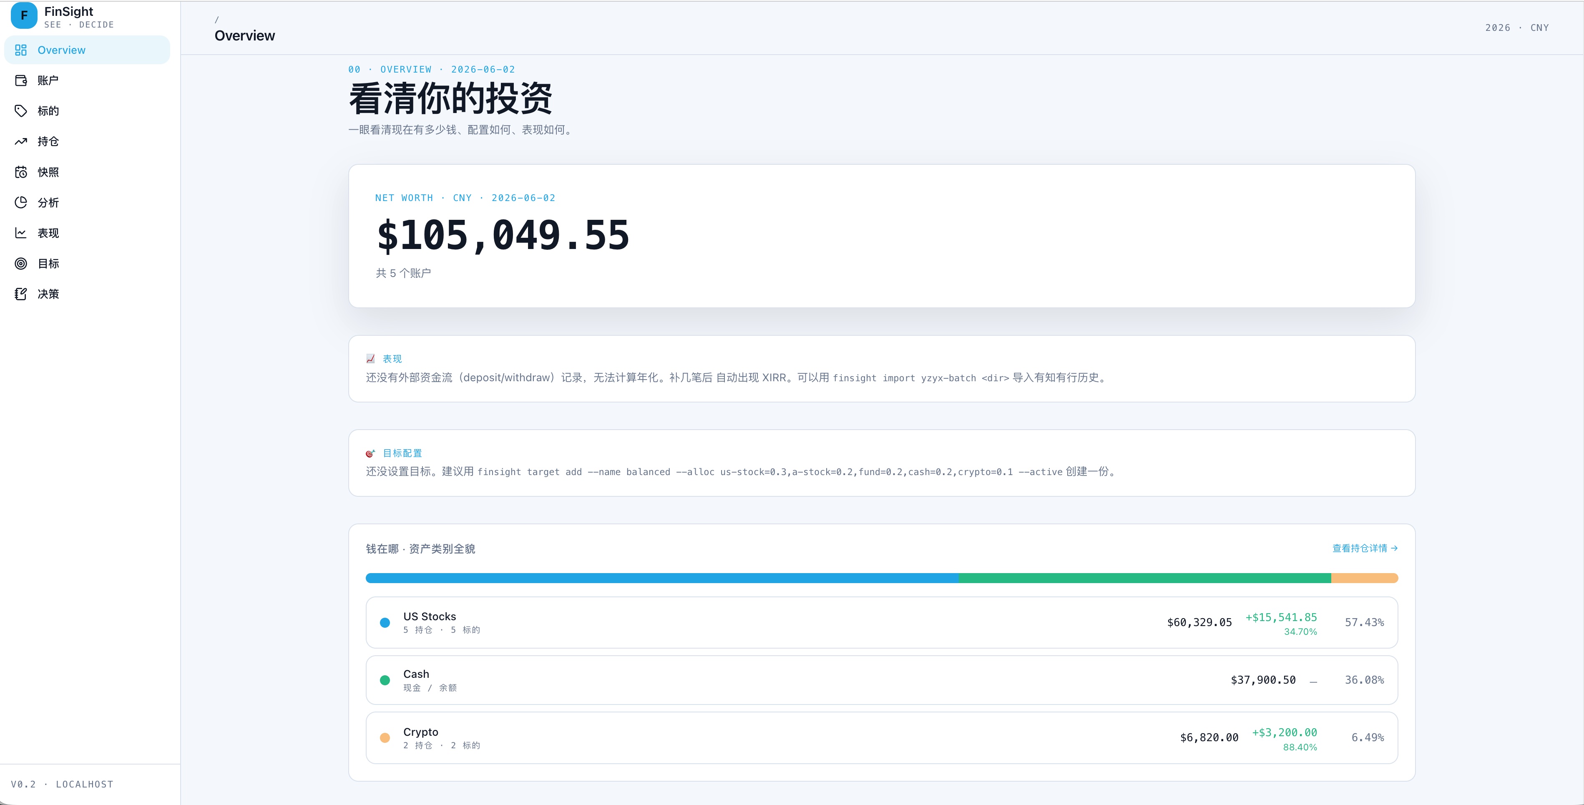Open the Cash asset row
1584x805 pixels.
pyautogui.click(x=882, y=680)
